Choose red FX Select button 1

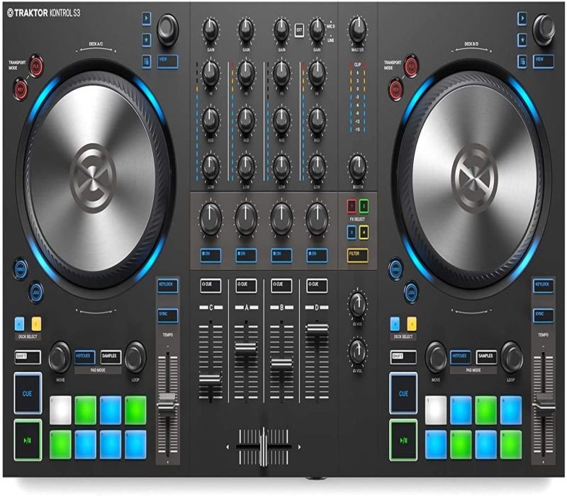coord(352,206)
